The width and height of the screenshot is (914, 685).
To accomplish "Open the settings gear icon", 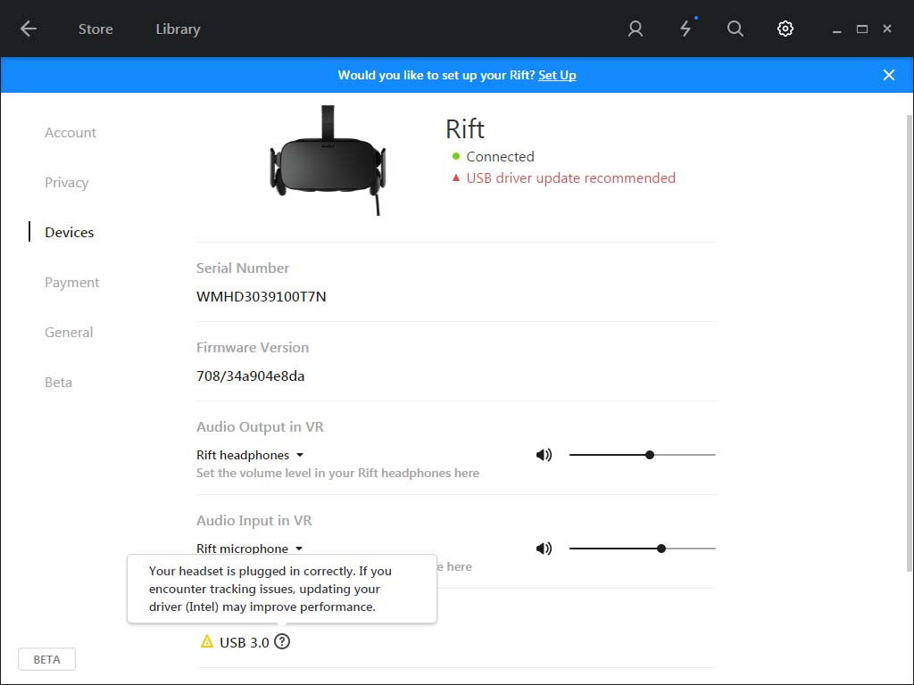I will [x=785, y=29].
